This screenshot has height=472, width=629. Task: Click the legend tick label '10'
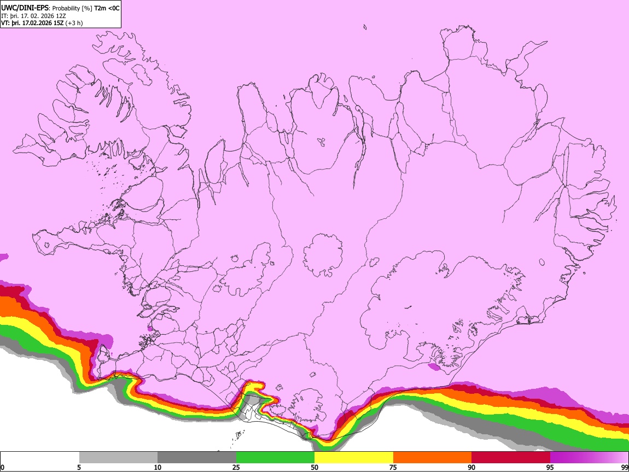tap(158, 468)
